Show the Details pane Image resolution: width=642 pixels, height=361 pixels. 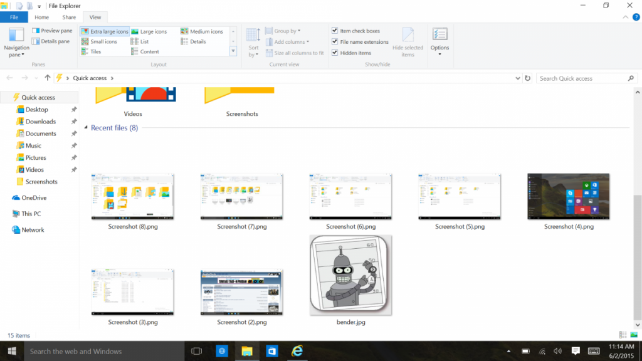51,41
